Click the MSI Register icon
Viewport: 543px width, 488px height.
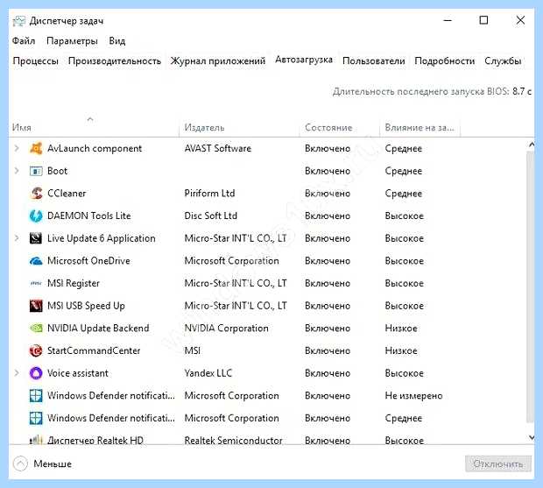tap(36, 283)
